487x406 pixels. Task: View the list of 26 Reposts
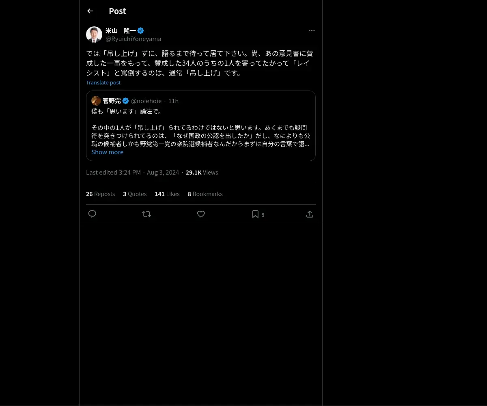[100, 194]
